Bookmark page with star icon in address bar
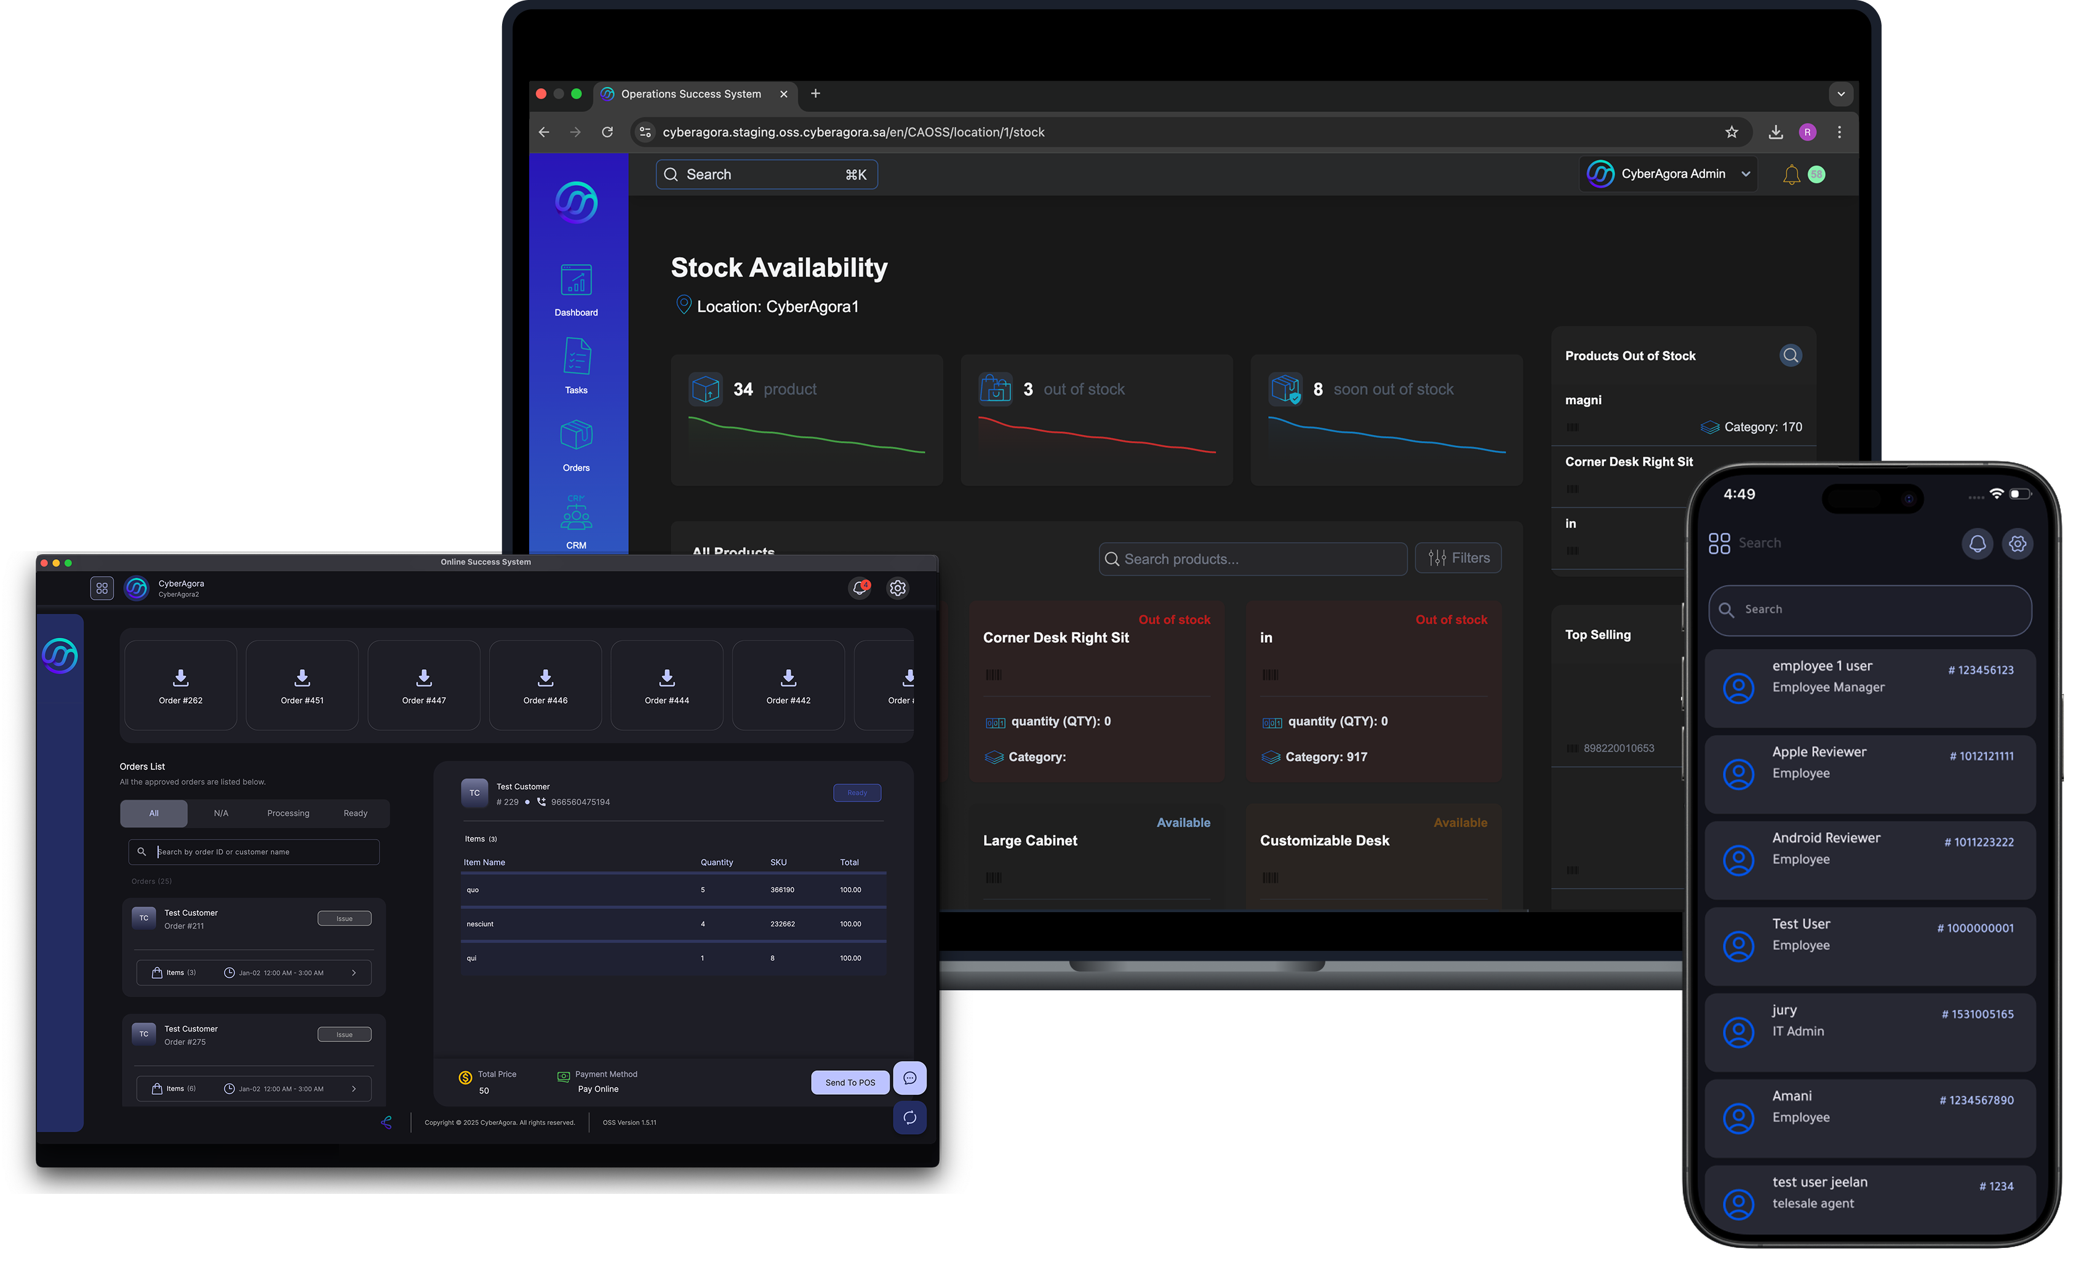The height and width of the screenshot is (1264, 2081). tap(1732, 132)
